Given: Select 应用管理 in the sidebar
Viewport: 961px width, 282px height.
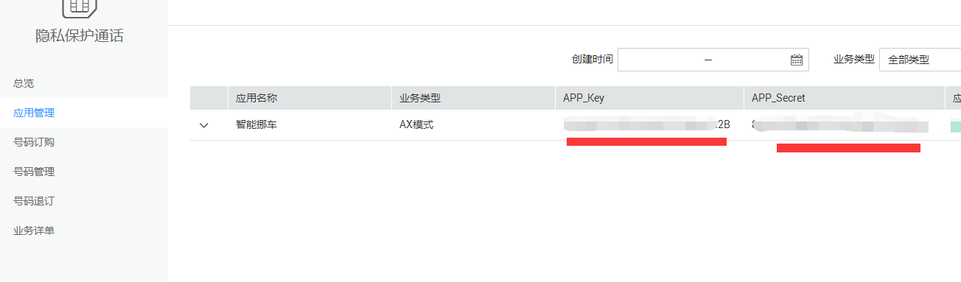Looking at the screenshot, I should pos(34,113).
